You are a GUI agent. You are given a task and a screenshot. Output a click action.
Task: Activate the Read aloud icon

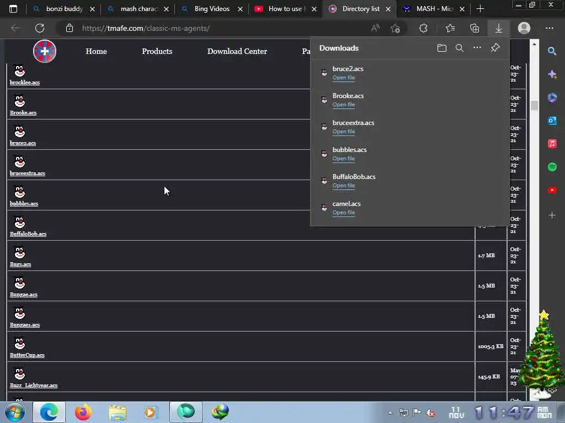375,28
